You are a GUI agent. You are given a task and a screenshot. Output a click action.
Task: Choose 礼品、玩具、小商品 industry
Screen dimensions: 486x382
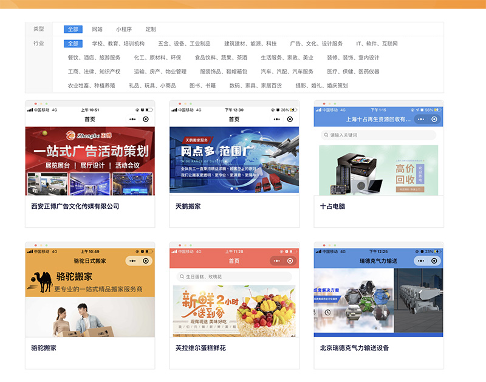pos(152,86)
